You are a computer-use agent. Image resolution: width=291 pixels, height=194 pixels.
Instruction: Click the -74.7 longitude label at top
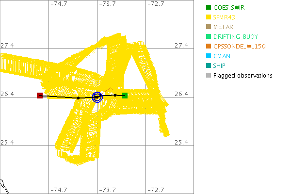click(59, 4)
